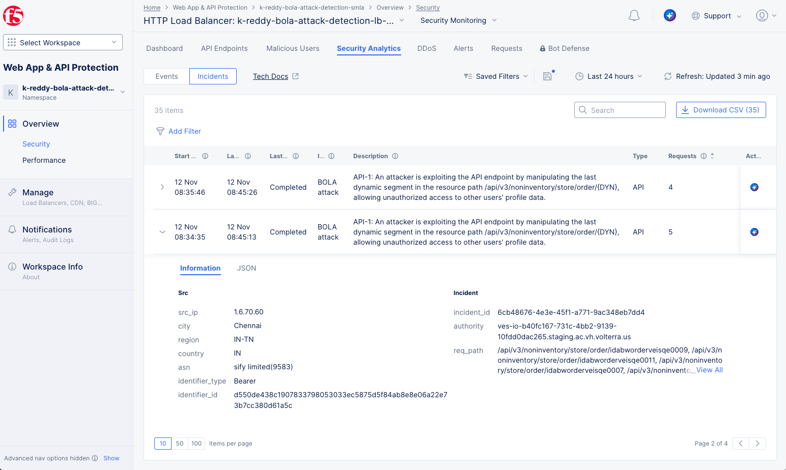
Task: Click the Search input field
Action: click(625, 110)
